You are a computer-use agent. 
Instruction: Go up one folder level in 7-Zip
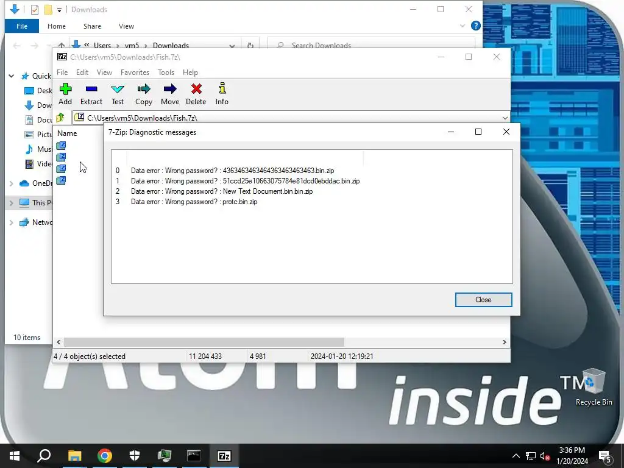pyautogui.click(x=60, y=118)
